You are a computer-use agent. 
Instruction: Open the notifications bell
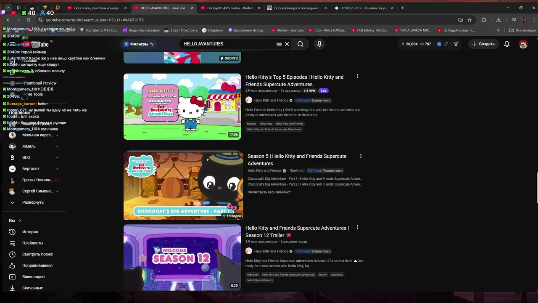point(507,44)
